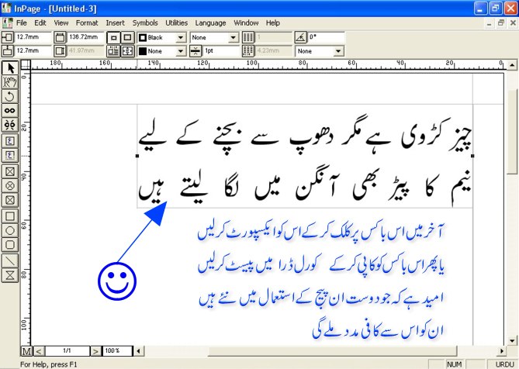Select the ellipse picture box tool
The width and height of the screenshot is (519, 369).
click(11, 185)
